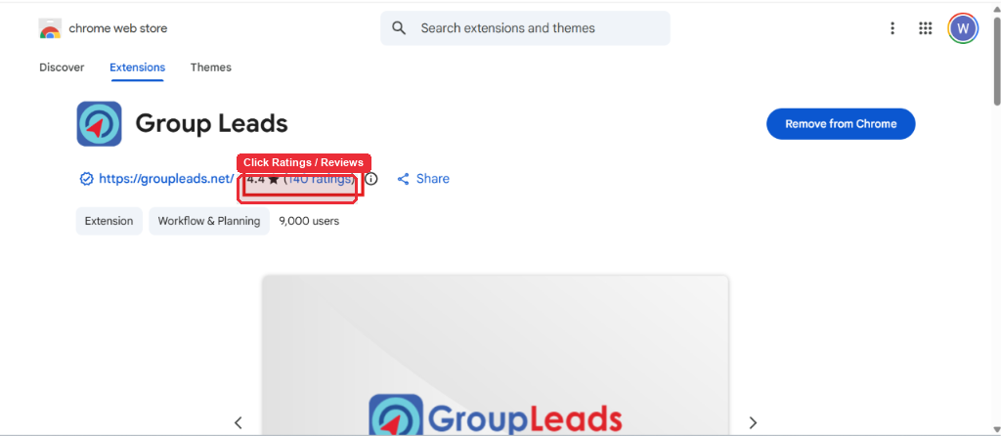Screen dimensions: 1001x436
Task: Open the chrome web store home link
Action: click(117, 28)
